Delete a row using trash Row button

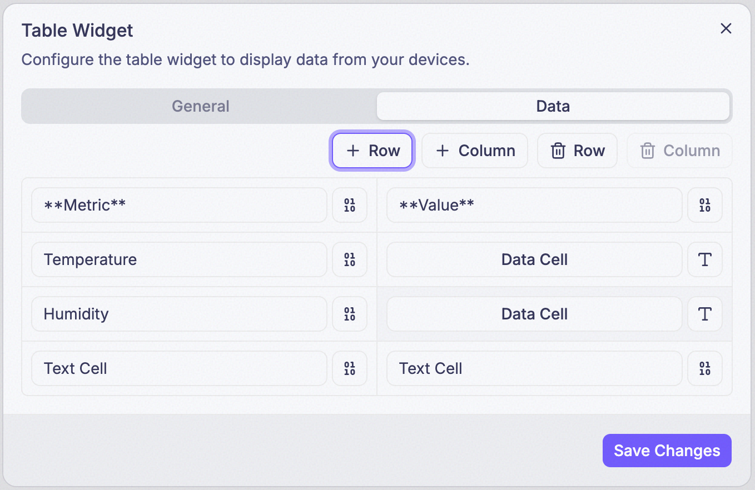(x=577, y=151)
